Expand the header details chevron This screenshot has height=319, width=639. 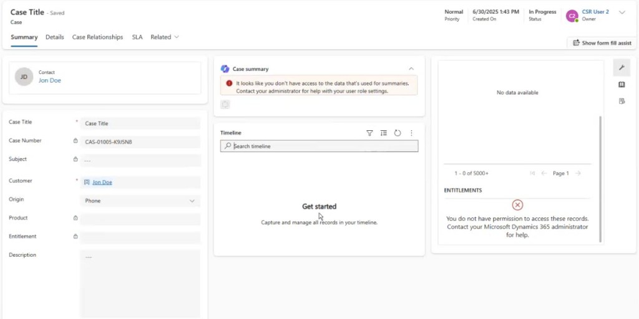[622, 12]
